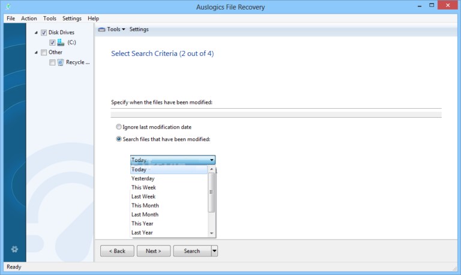Click the Auslogics app icon in title bar
Image resolution: width=461 pixels, height=275 pixels.
click(8, 7)
